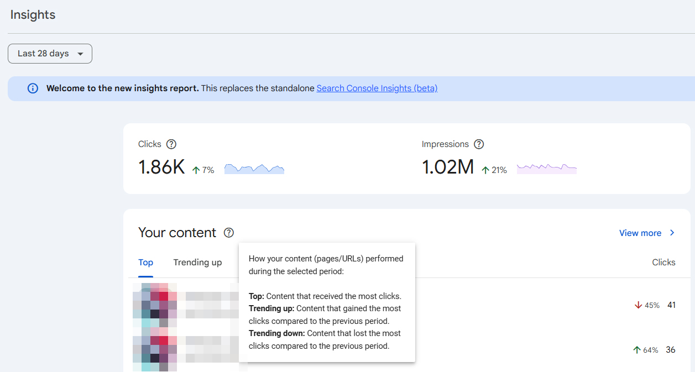The width and height of the screenshot is (695, 372).
Task: Click the chevron arrow beside View more
Action: [672, 233]
